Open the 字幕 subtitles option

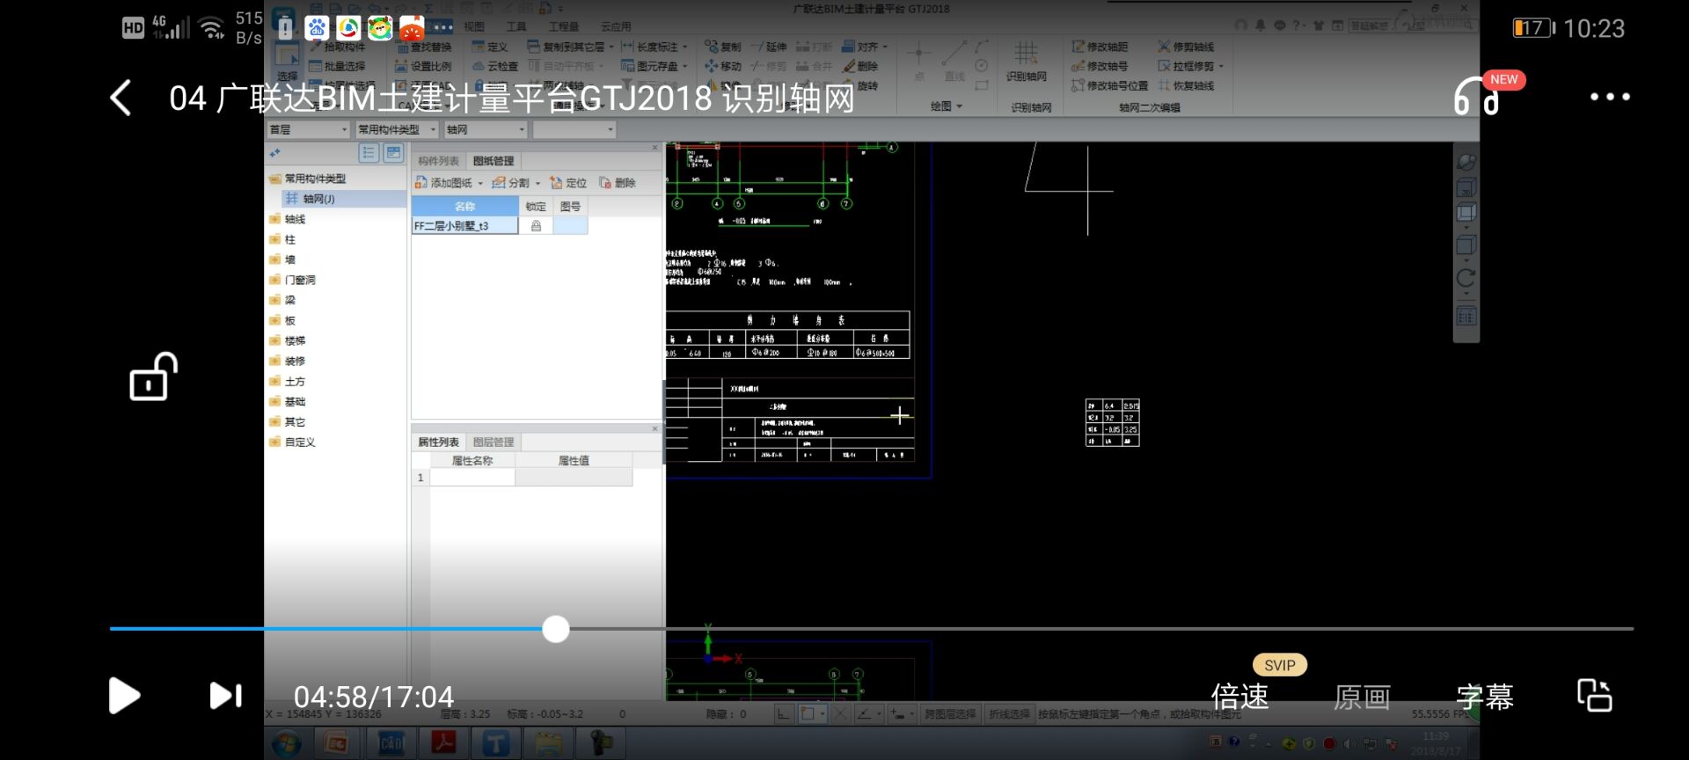coord(1485,697)
